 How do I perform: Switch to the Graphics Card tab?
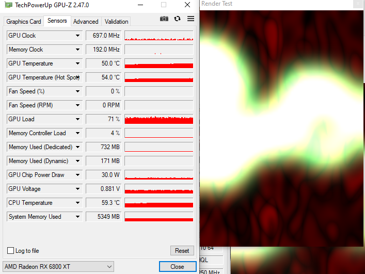pyautogui.click(x=24, y=22)
